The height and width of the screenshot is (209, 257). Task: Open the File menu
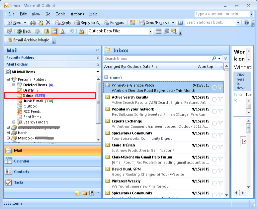(x=12, y=14)
